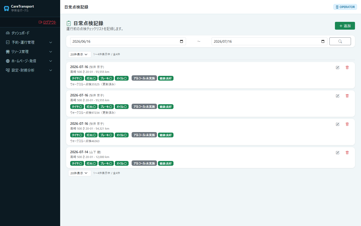Edit the ウォークスルー点検46363 record
This screenshot has width=361, height=226.
pos(338,124)
